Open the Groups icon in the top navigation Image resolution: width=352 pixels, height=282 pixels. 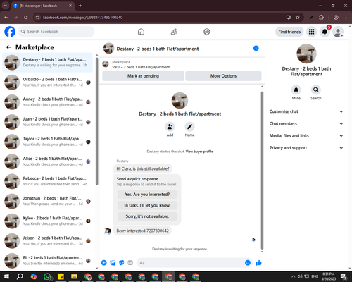207,32
